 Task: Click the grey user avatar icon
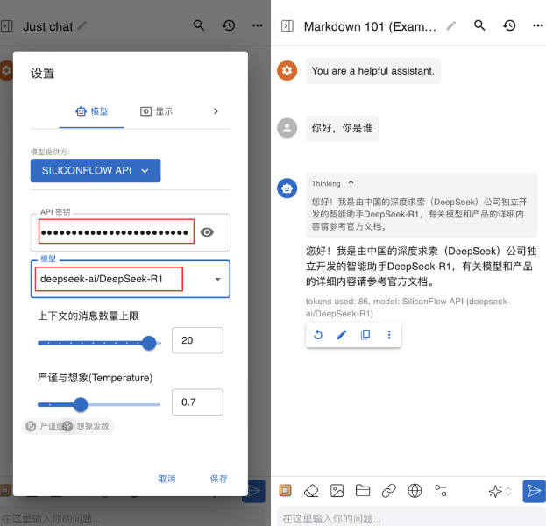(287, 128)
